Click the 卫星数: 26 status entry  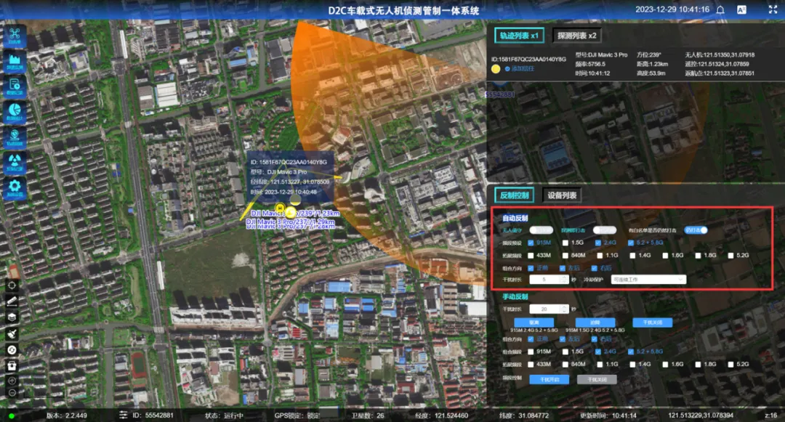pos(368,415)
